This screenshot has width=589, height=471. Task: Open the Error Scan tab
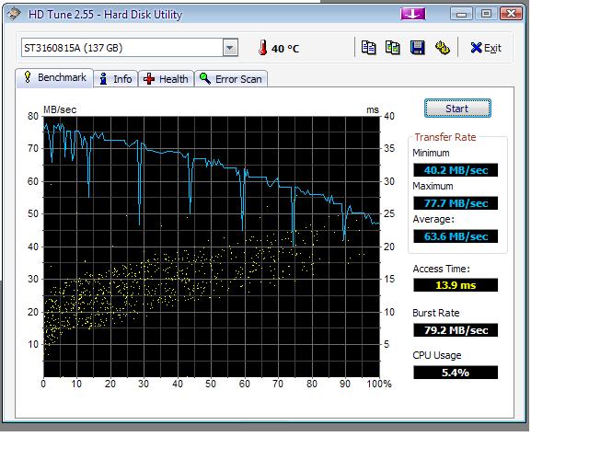coord(231,79)
